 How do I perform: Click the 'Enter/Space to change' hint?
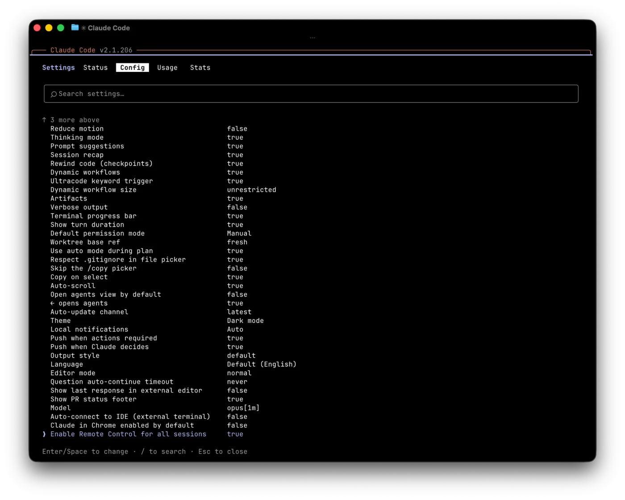click(x=85, y=452)
